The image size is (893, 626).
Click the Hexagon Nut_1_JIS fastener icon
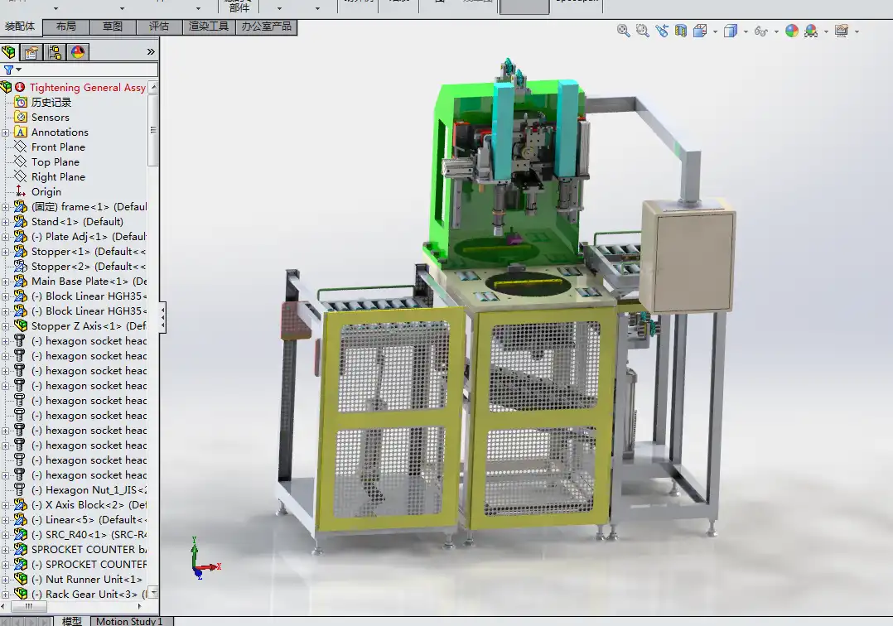click(20, 489)
